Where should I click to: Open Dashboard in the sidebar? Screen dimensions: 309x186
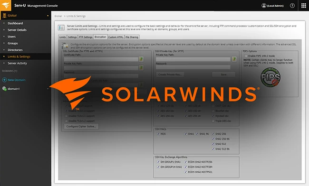point(15,23)
